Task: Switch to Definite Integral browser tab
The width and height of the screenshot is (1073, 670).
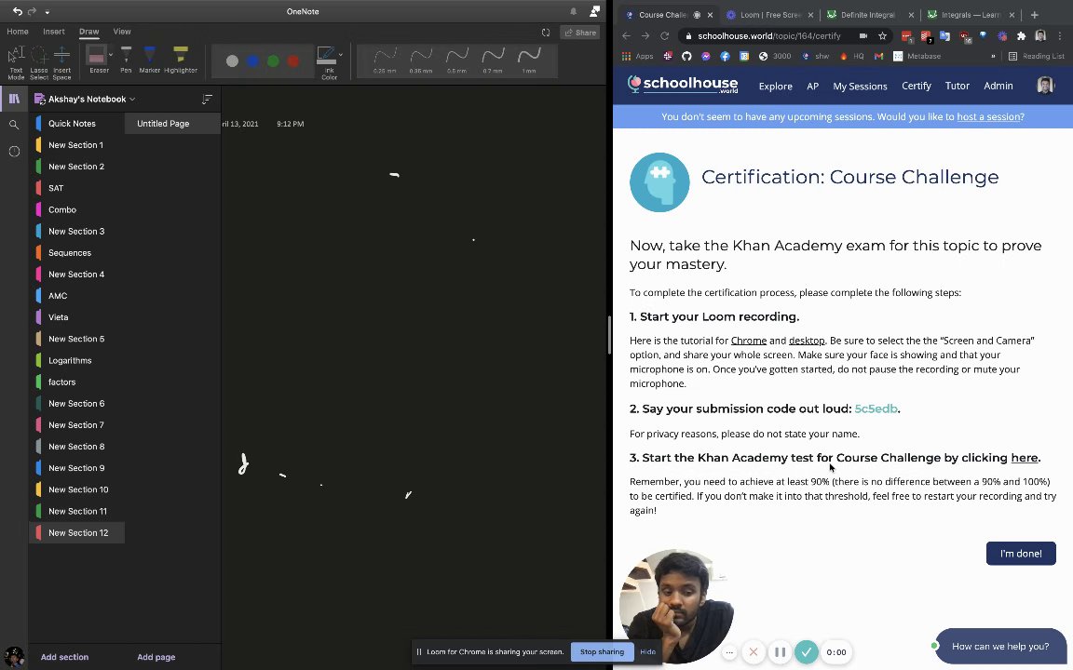Action: coord(868,14)
